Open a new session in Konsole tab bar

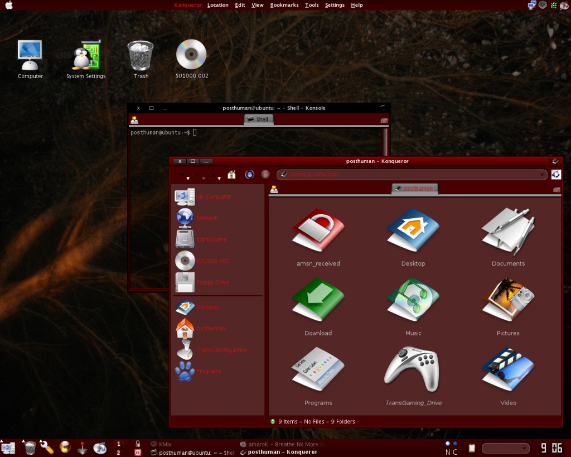click(x=134, y=119)
